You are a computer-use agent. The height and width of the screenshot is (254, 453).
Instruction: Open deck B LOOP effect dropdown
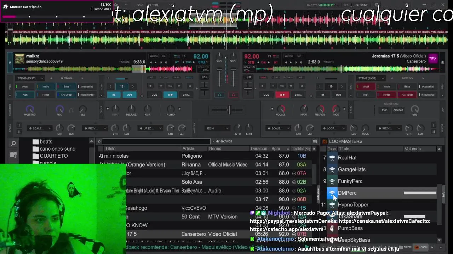(x=334, y=128)
